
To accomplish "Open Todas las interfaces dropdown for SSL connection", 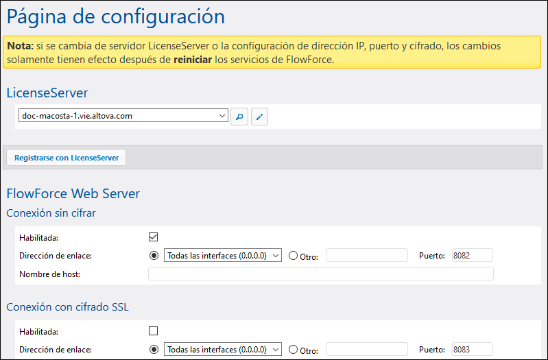I will click(x=223, y=349).
